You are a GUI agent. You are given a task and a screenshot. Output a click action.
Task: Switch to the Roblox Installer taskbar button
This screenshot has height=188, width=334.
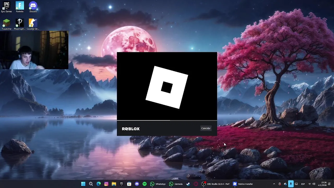(243, 184)
